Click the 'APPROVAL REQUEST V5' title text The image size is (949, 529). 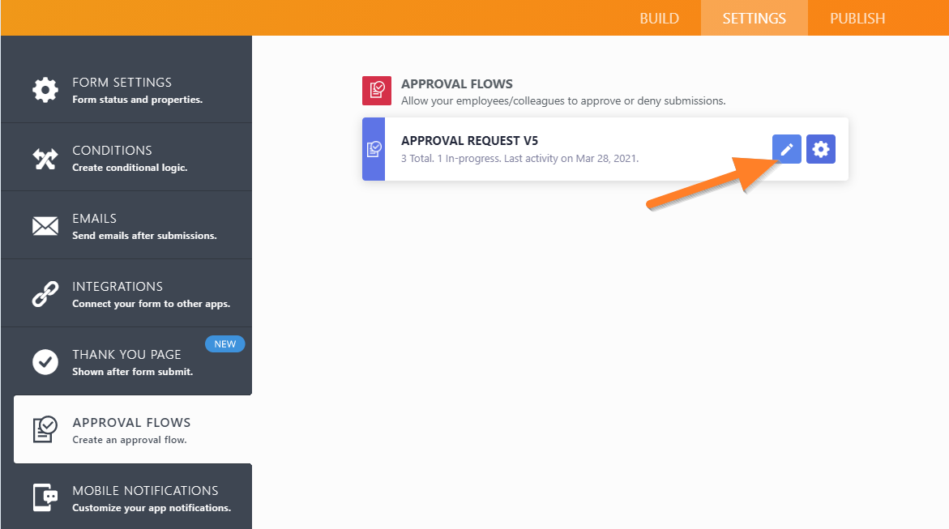pyautogui.click(x=470, y=140)
